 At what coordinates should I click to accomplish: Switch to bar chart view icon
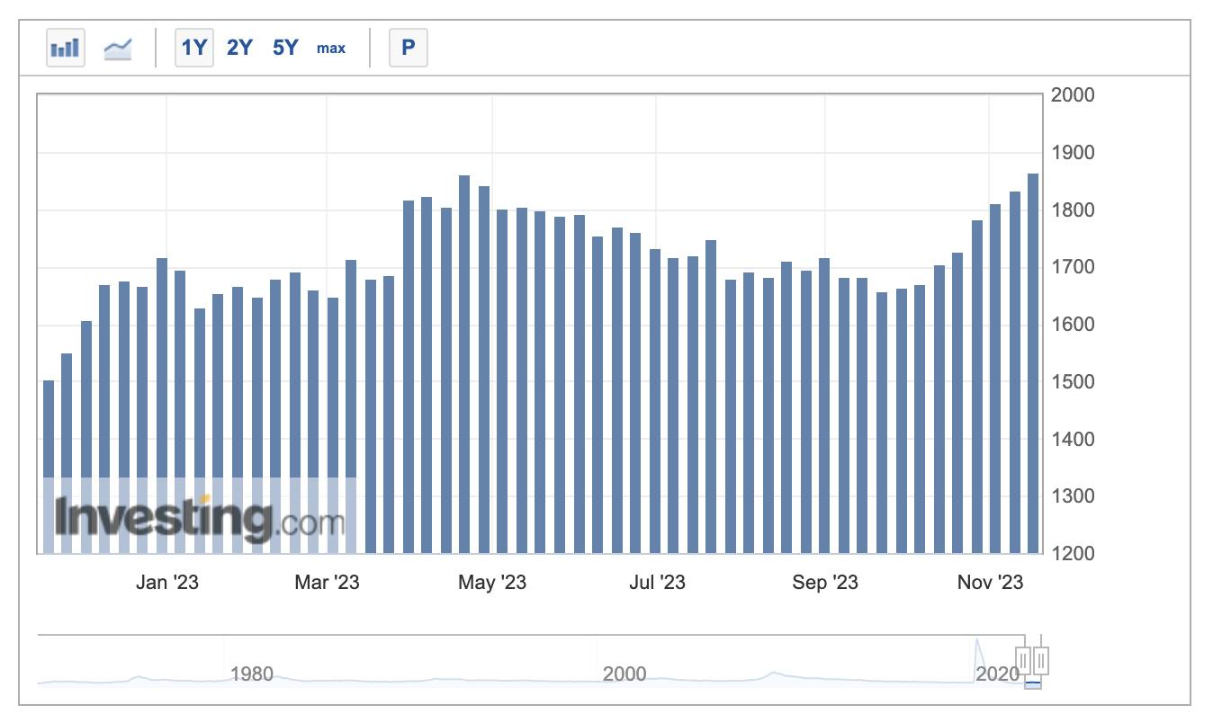(x=66, y=48)
